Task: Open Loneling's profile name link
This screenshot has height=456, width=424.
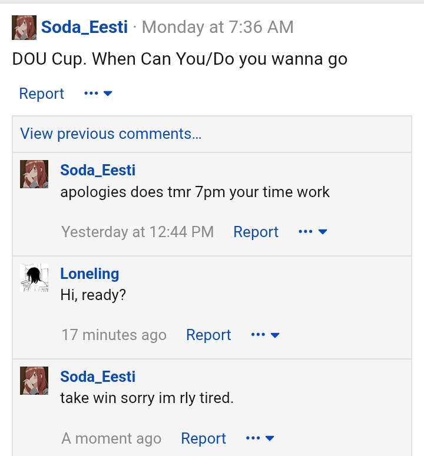Action: [x=90, y=274]
